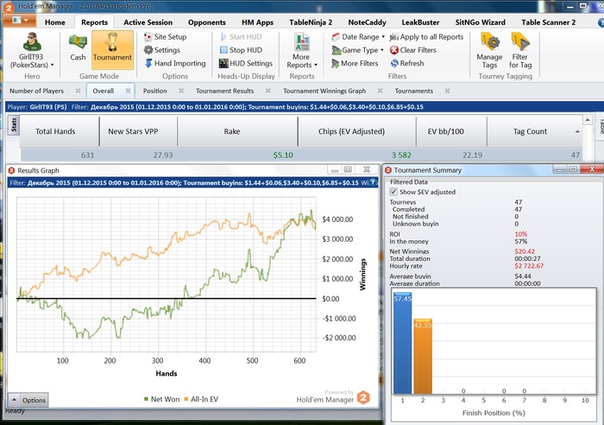
Task: Sort by EV bb/100 column
Action: click(x=446, y=131)
